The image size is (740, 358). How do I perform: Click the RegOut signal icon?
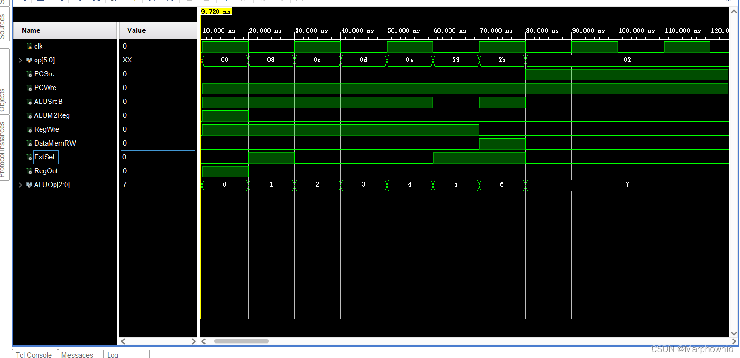coord(30,171)
